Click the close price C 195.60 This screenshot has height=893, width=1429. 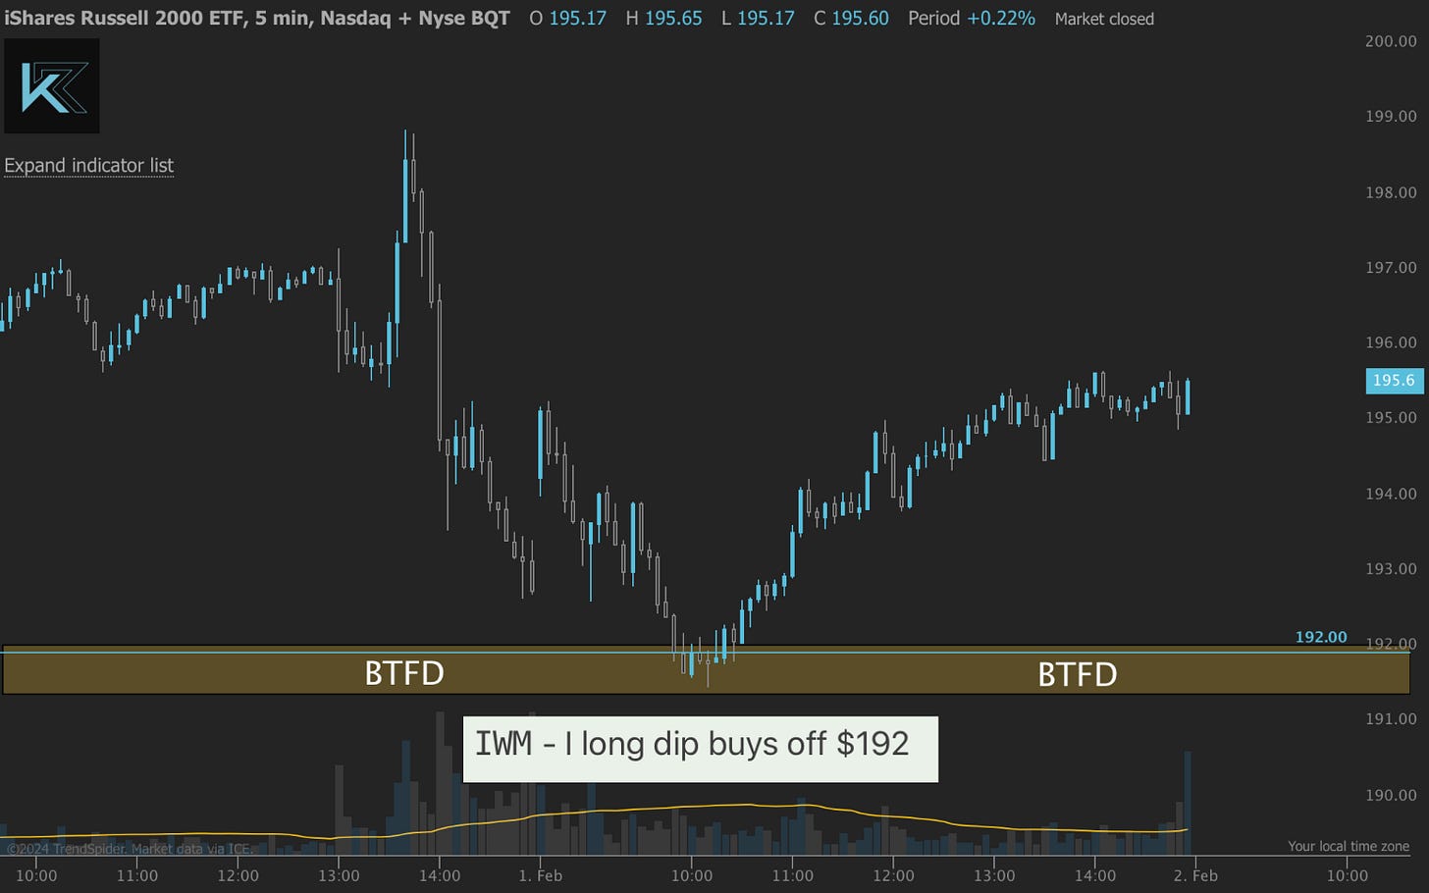tap(851, 18)
